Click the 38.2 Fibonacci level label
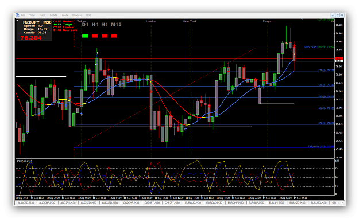This screenshot has width=359, height=219. (326, 85)
